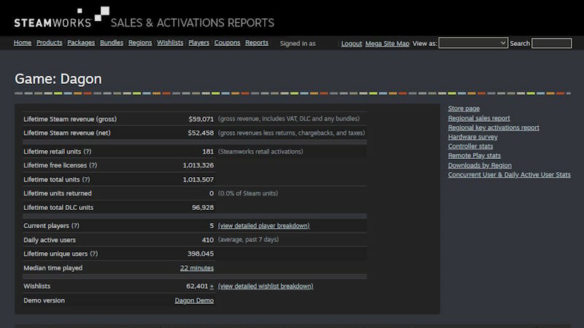Open Controller stats
The image size is (584, 328).
[x=470, y=147]
